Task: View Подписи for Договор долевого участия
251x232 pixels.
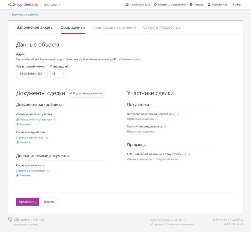Action: tap(23, 124)
